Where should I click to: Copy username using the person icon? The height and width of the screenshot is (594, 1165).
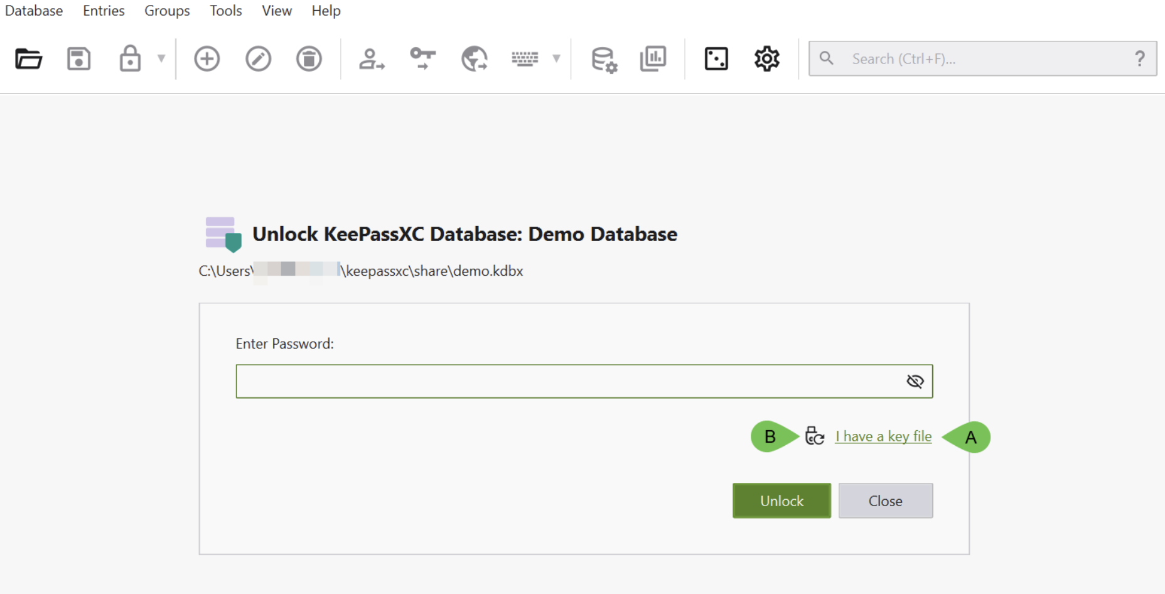[372, 59]
